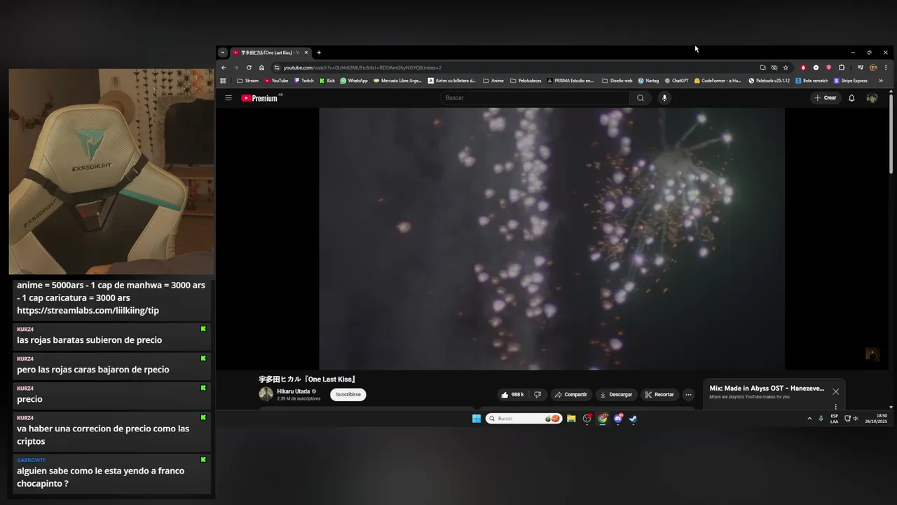Open the Paletools v25.1.12 bookmark
Screen dimensions: 897x505
(x=769, y=81)
